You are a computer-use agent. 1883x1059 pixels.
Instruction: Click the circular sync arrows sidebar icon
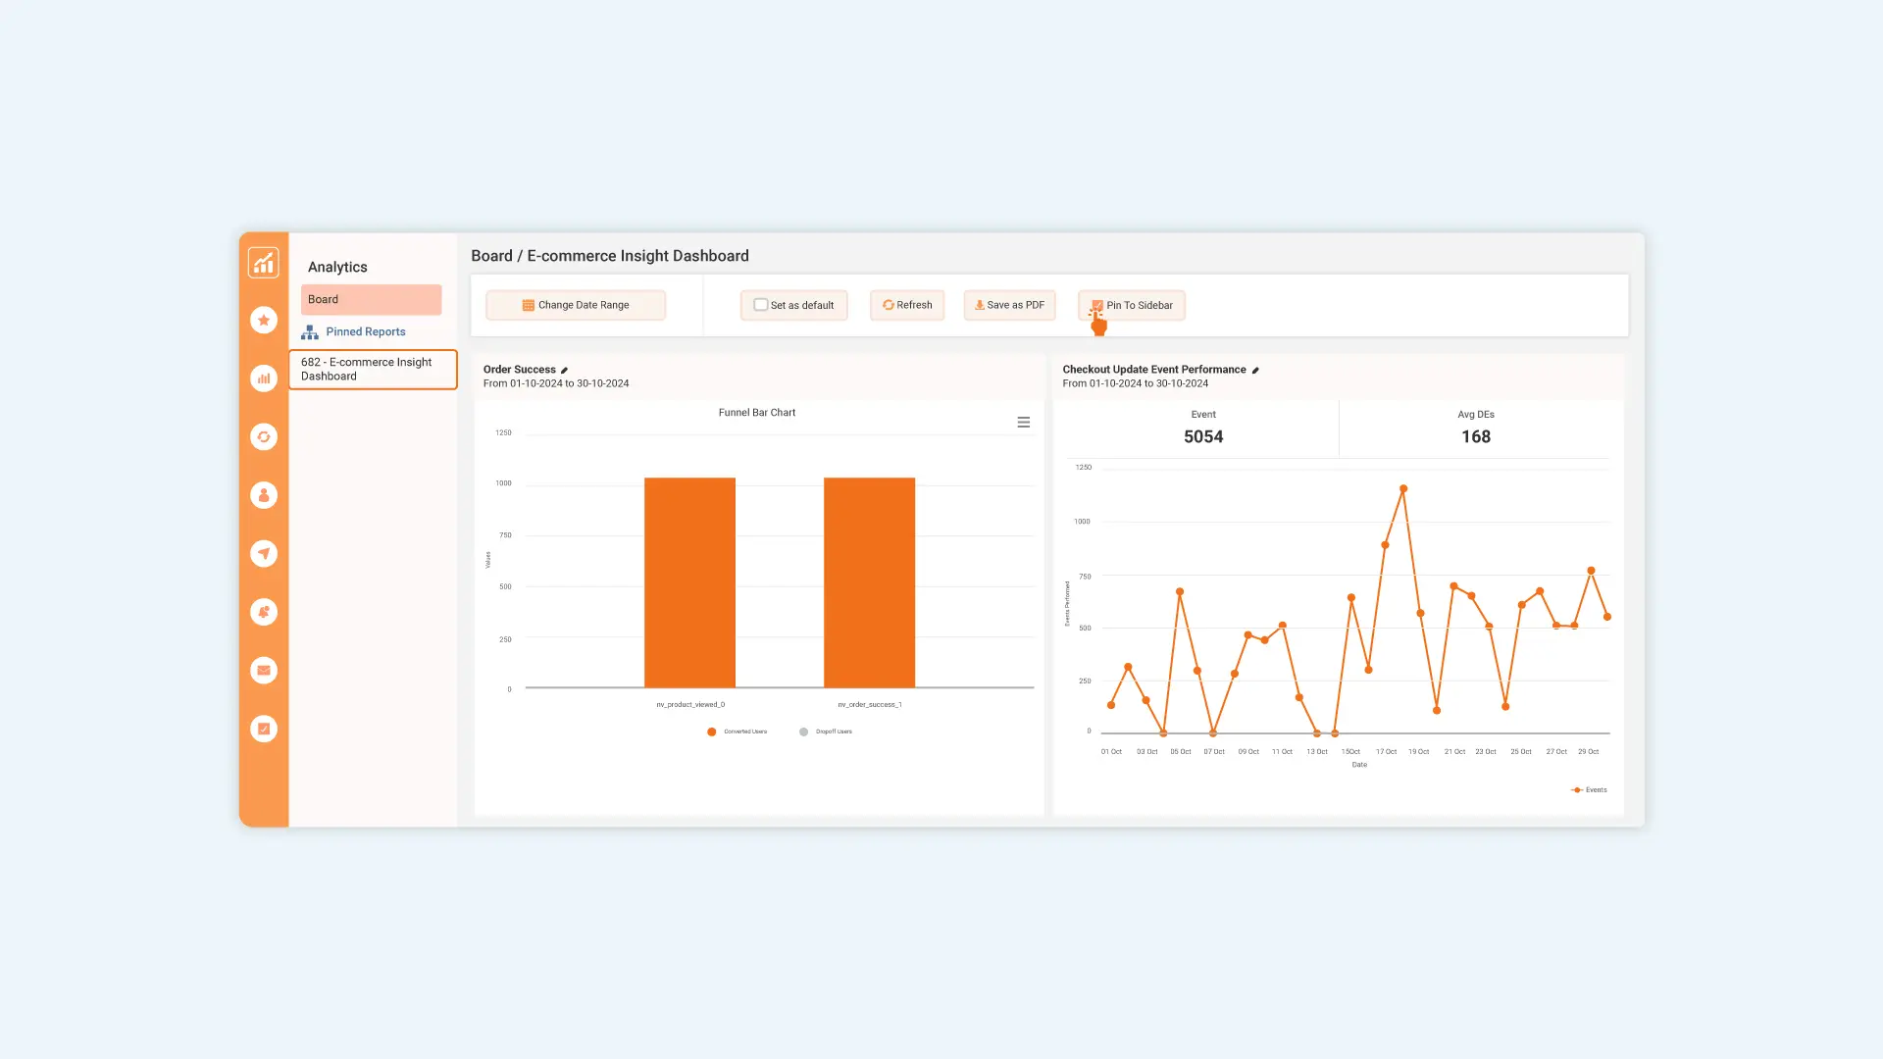point(263,436)
